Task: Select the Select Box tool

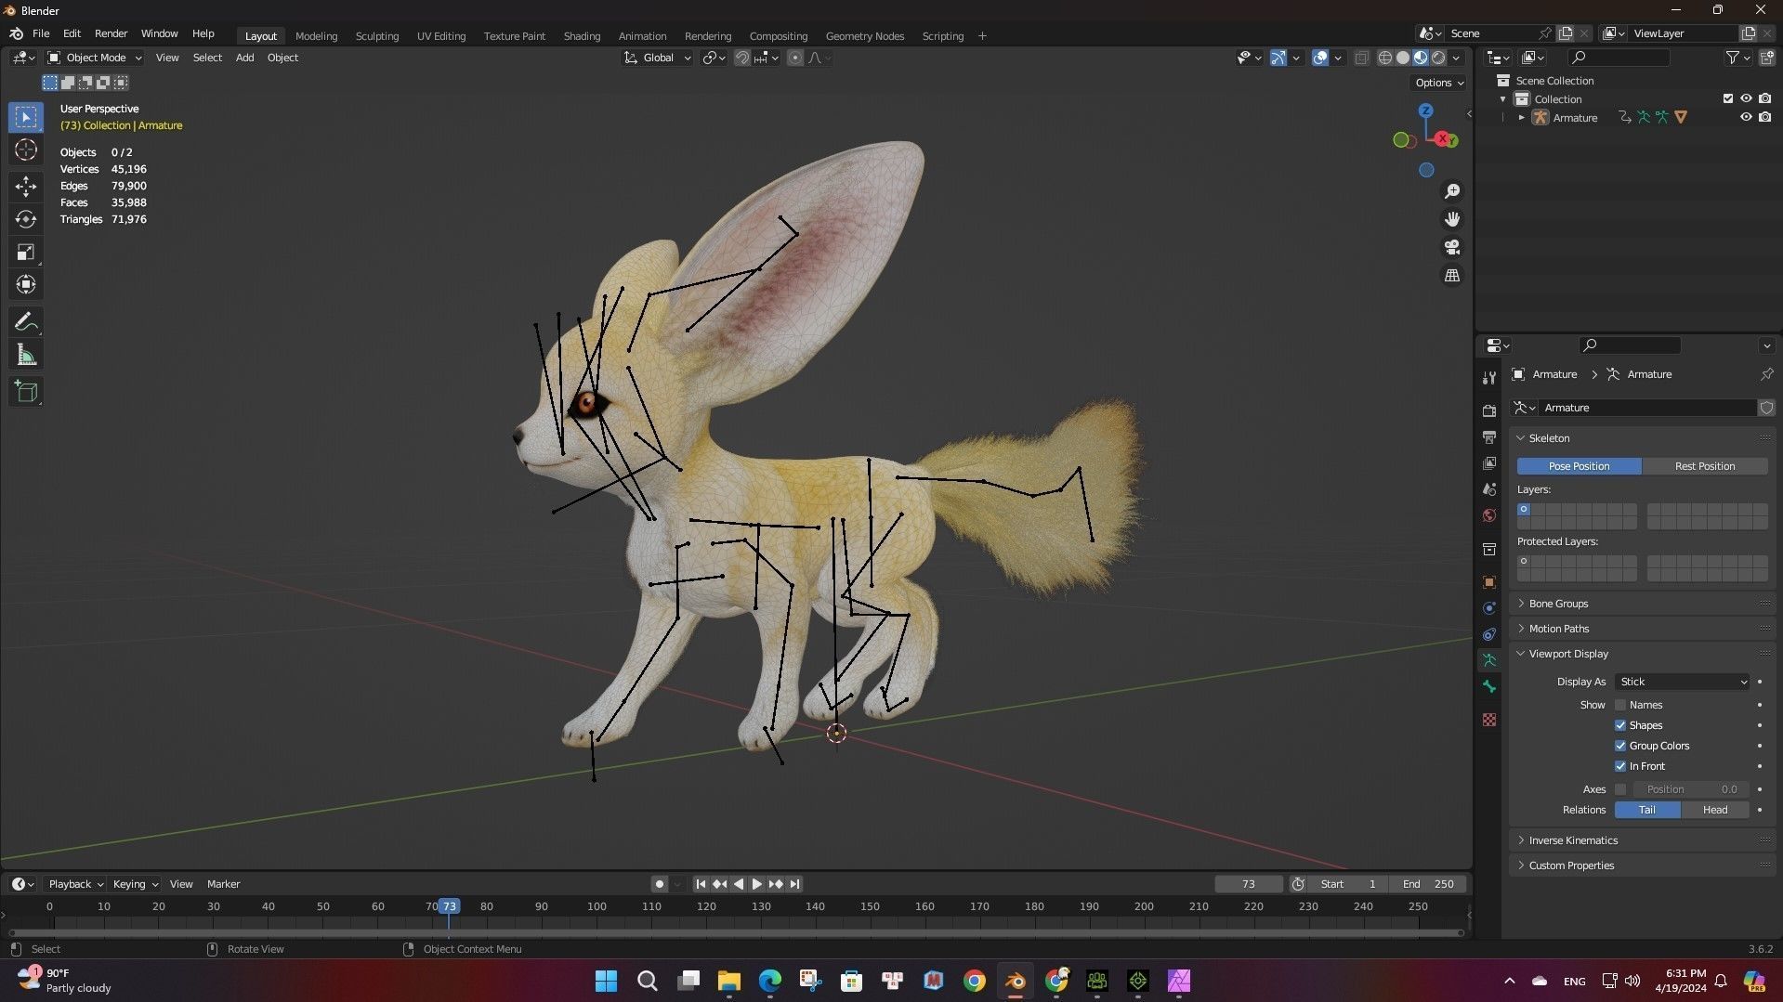Action: [x=26, y=117]
